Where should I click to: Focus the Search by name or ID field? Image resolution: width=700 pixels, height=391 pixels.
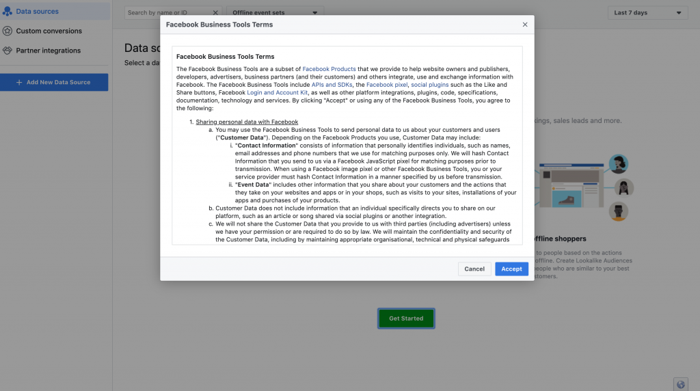coord(167,12)
